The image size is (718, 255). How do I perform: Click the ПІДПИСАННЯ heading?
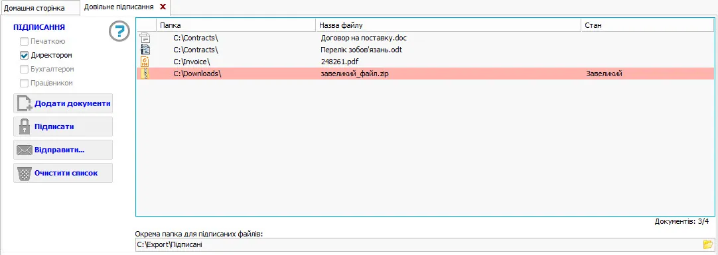(39, 27)
